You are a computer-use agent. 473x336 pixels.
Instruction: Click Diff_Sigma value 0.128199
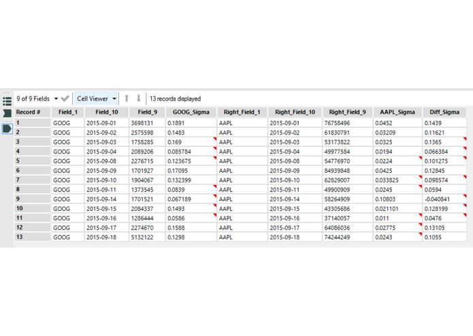(444, 209)
